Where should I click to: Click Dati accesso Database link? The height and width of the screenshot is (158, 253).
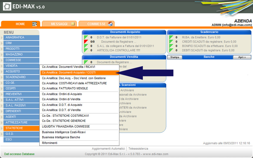(x=19, y=154)
